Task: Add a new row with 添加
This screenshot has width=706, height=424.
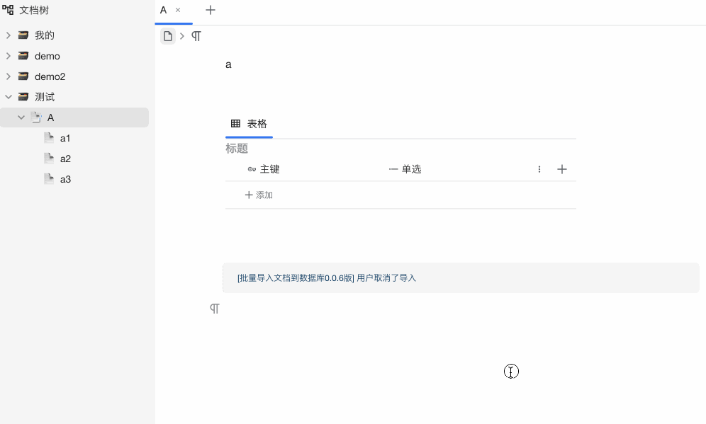Action: click(259, 195)
